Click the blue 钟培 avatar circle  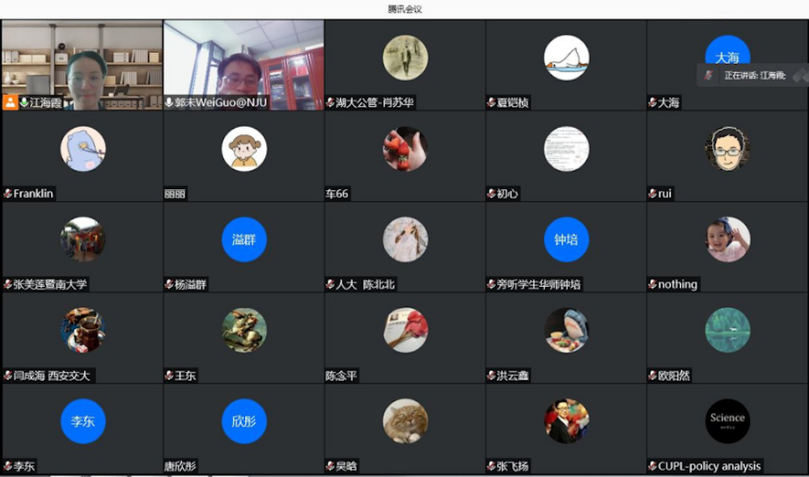[566, 239]
